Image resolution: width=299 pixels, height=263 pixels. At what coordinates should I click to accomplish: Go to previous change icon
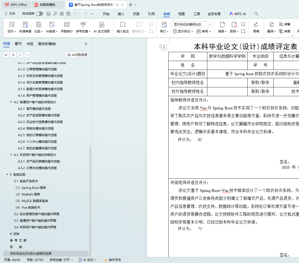click(243, 24)
